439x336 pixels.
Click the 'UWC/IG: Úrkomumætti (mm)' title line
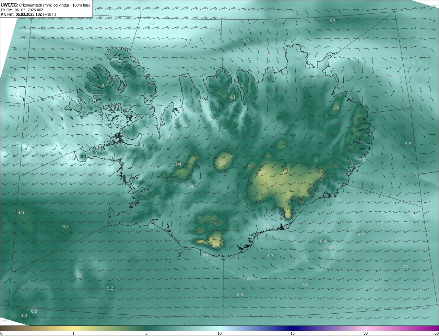tap(46, 5)
